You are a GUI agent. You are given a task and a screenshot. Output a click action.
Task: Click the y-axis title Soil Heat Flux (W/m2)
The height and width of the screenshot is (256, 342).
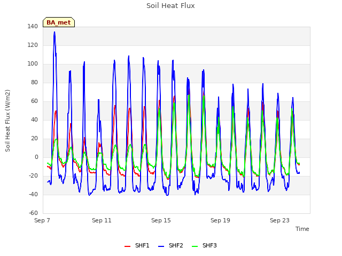(x=7, y=121)
